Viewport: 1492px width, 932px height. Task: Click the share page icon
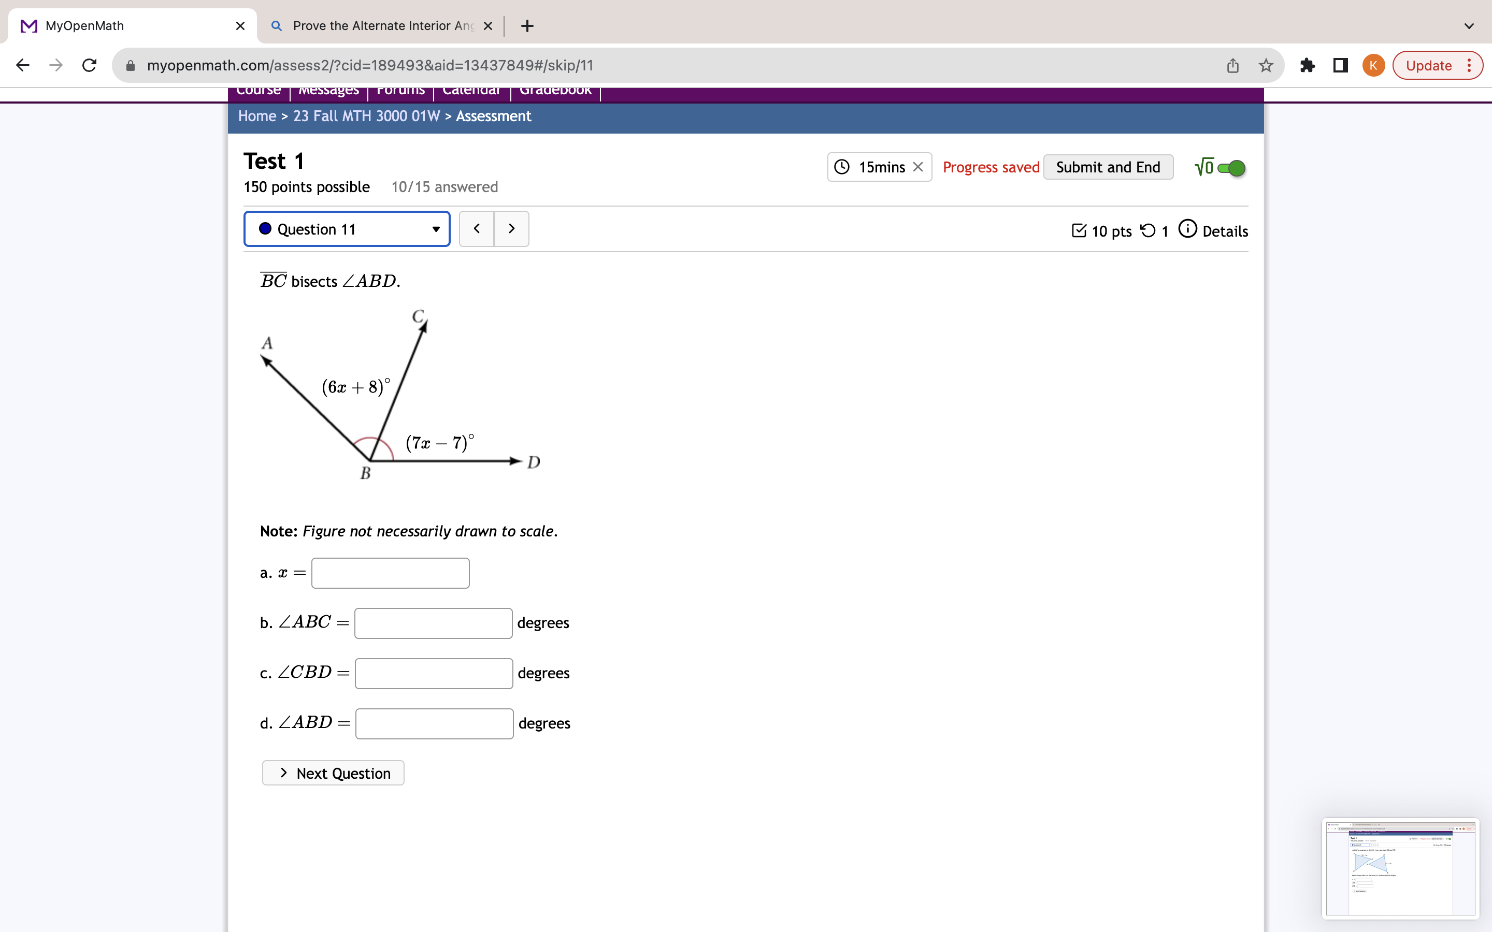pyautogui.click(x=1232, y=65)
